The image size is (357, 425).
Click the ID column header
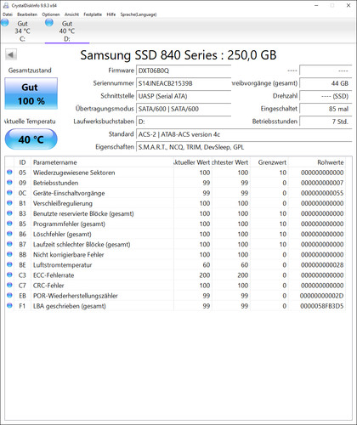pos(22,162)
